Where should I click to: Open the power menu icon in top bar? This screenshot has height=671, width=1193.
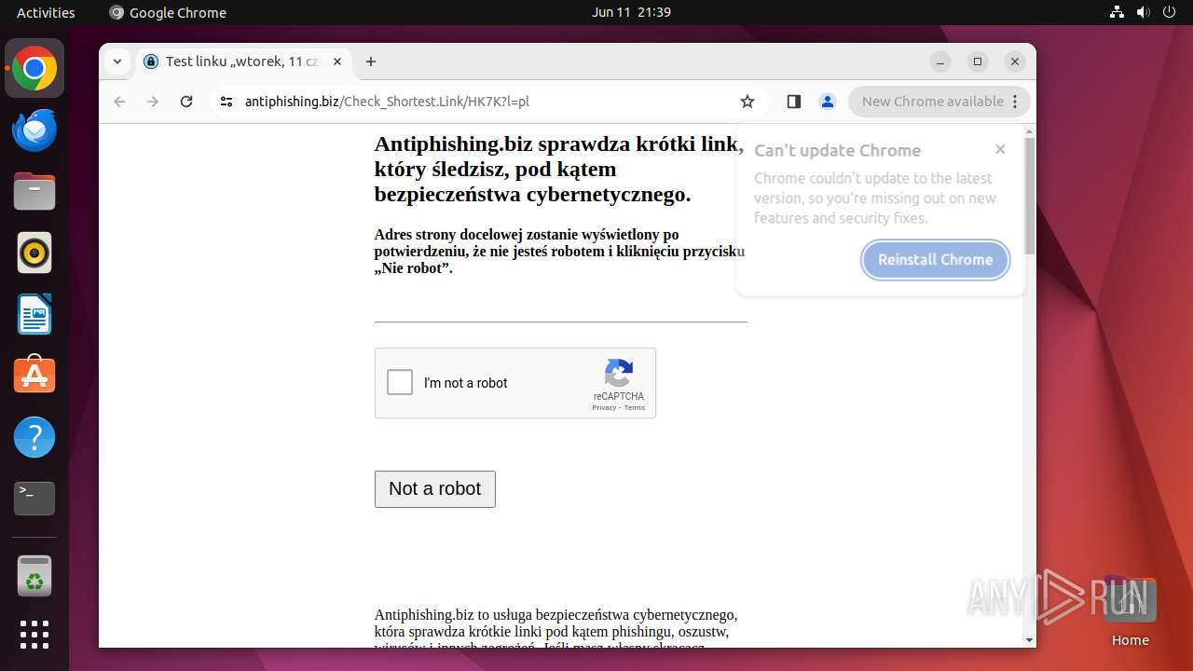tap(1170, 12)
